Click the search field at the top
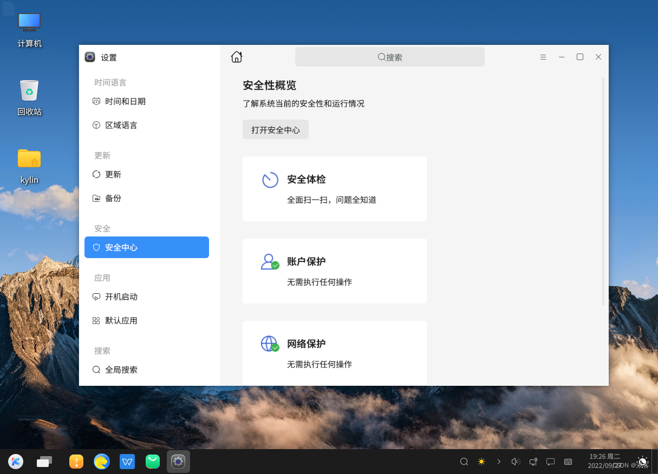 click(x=389, y=57)
